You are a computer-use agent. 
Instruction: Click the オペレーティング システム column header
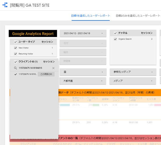[x=89, y=144]
